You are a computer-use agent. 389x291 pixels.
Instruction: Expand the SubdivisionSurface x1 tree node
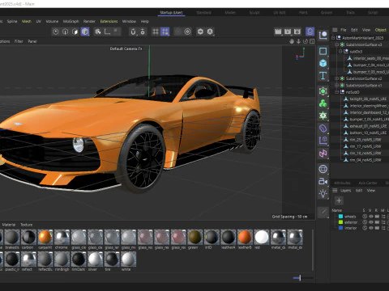click(x=336, y=85)
